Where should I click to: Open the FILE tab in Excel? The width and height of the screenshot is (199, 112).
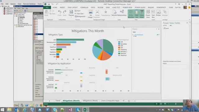[x=47, y=7]
